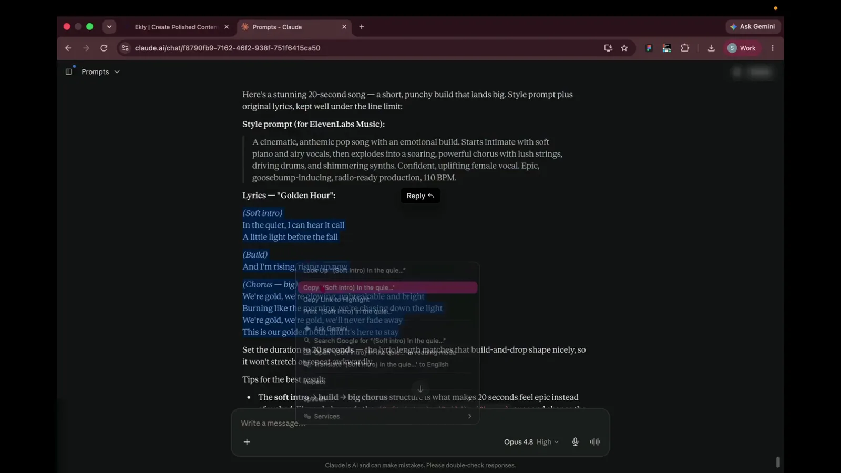The width and height of the screenshot is (841, 473).
Task: Choose Look Up in the context menu
Action: pyautogui.click(x=387, y=270)
